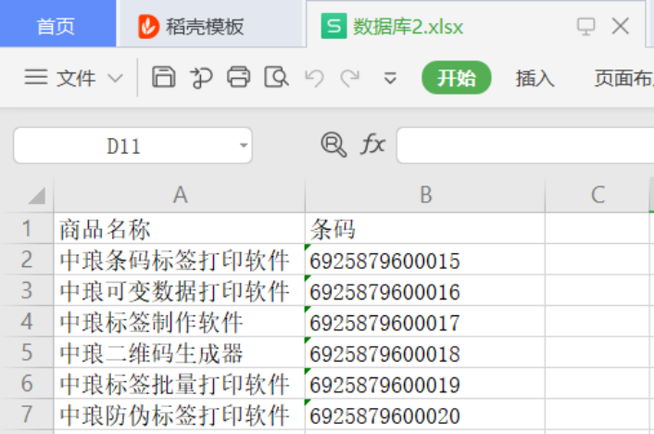
Task: Click the export to PDF icon
Action: [x=202, y=78]
